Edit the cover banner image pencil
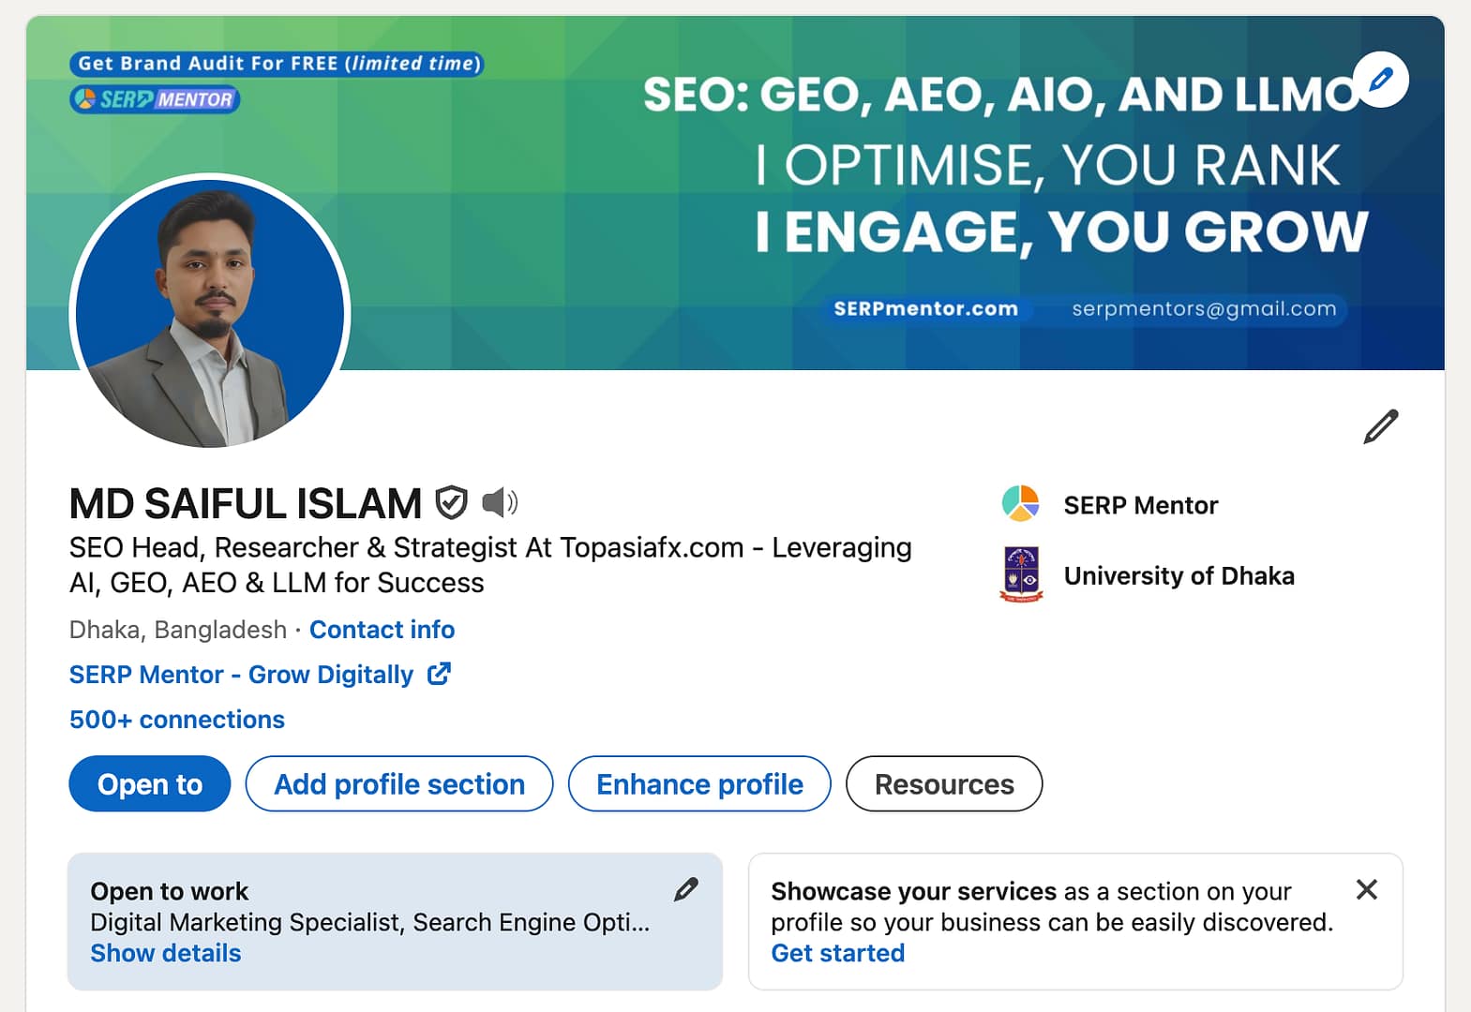 click(x=1380, y=80)
